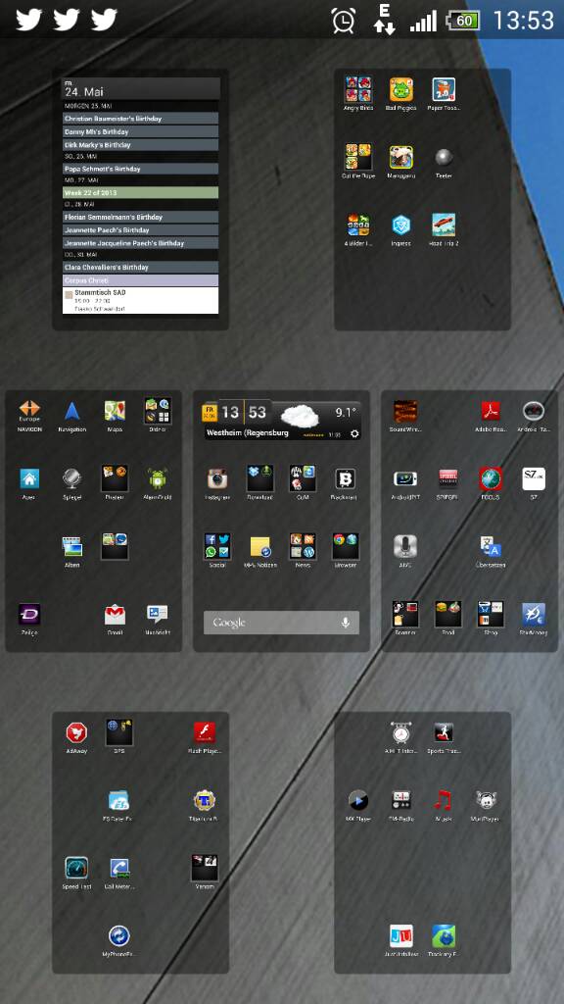Launch MyPhoneExplorer client

pyautogui.click(x=118, y=936)
